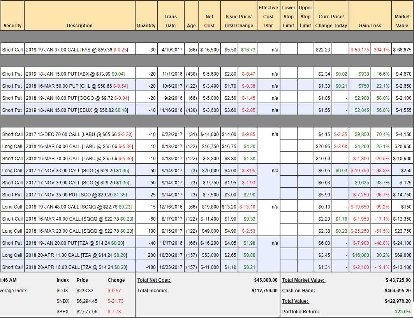Screen dimensions: 414x318
Task: Click the Trans Date column header
Action: (x=171, y=21)
